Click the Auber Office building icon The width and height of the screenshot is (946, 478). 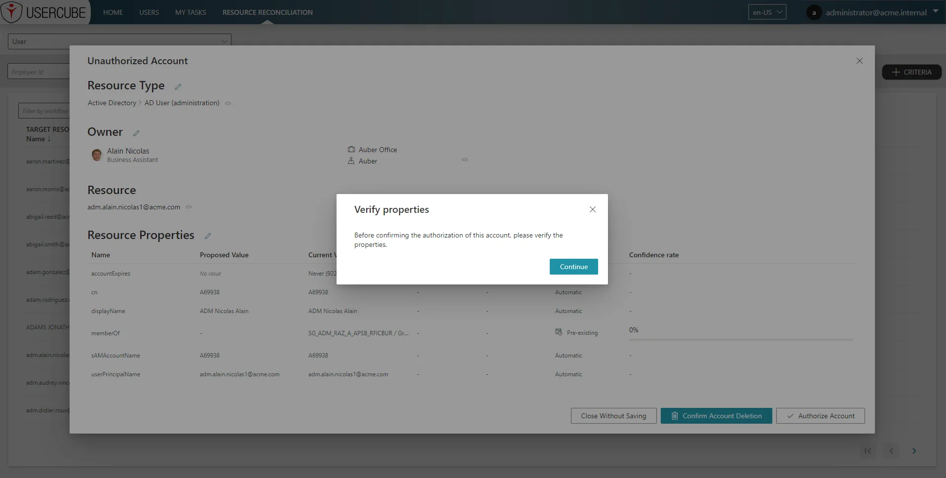tap(351, 150)
